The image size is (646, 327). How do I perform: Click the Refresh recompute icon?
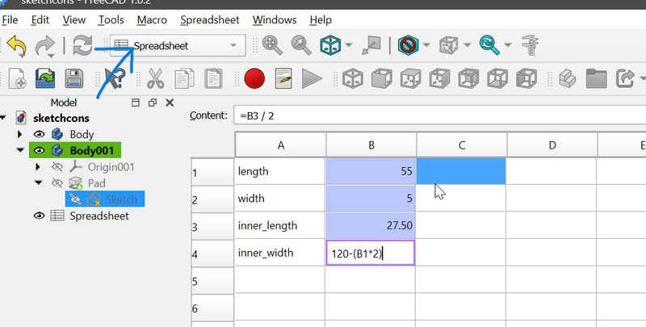point(82,46)
